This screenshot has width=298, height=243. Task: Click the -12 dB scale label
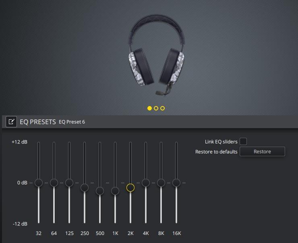(x=20, y=224)
